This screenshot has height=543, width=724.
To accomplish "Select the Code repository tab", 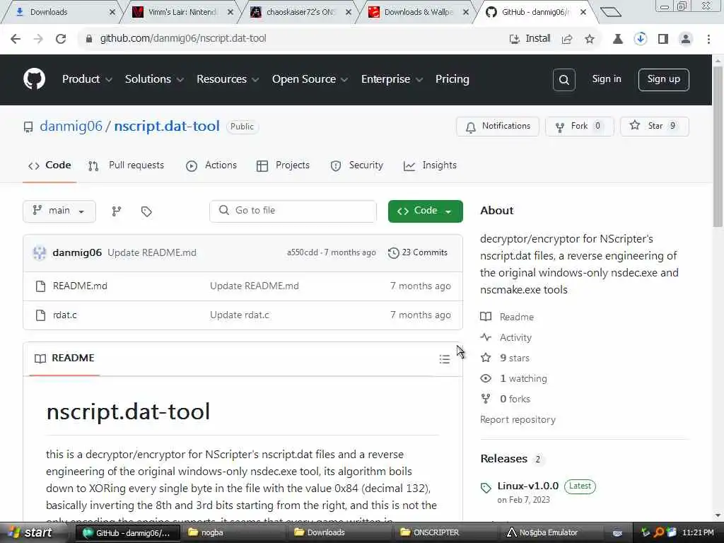I will click(x=49, y=165).
